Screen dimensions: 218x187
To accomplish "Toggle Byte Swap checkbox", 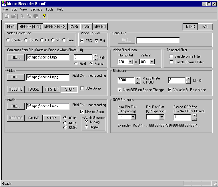I will click(82, 88).
